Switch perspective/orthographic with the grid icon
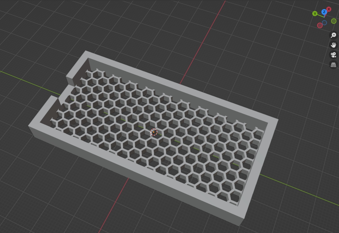The image size is (339, 233). 333,65
